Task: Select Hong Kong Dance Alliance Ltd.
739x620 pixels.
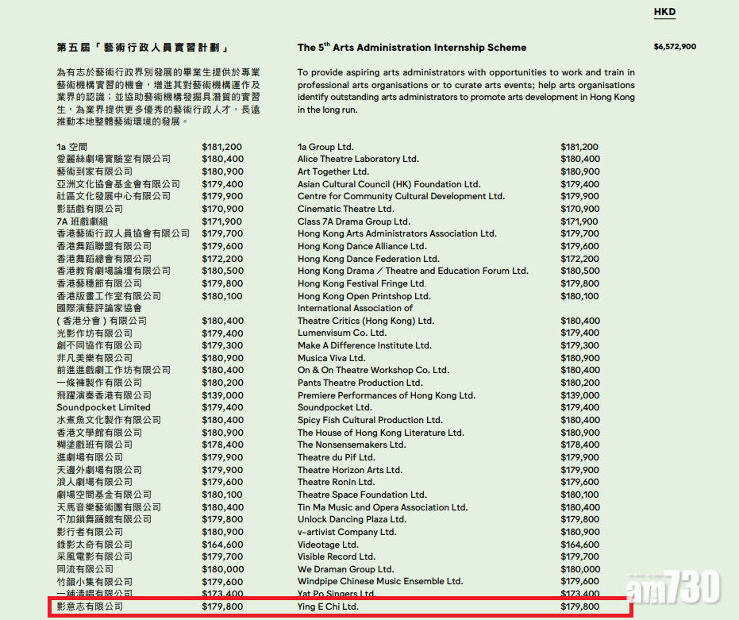Action: [x=362, y=246]
